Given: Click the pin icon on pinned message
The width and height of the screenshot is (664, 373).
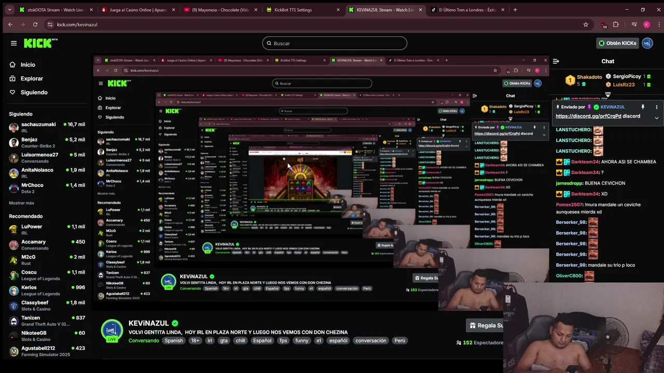Looking at the screenshot, I should click(x=643, y=107).
